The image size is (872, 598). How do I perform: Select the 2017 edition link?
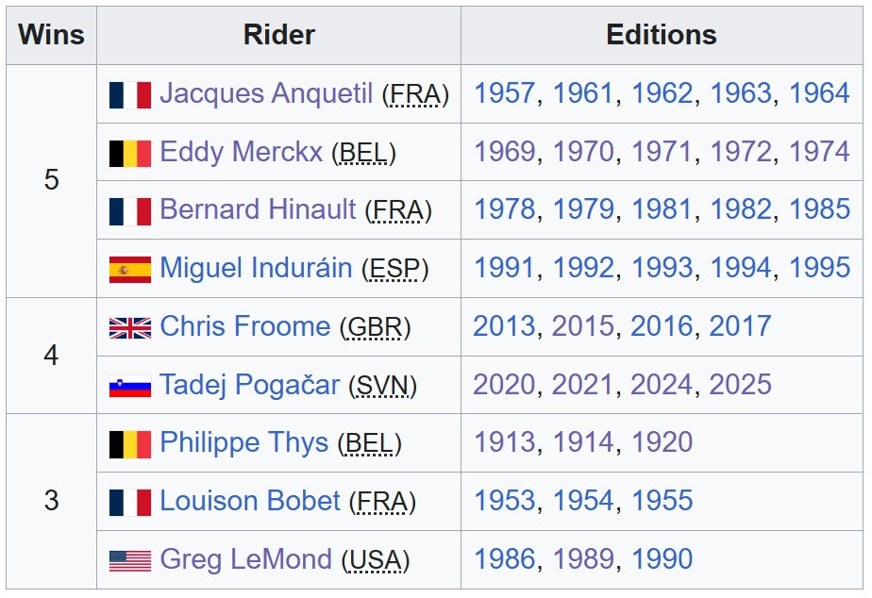tap(740, 326)
